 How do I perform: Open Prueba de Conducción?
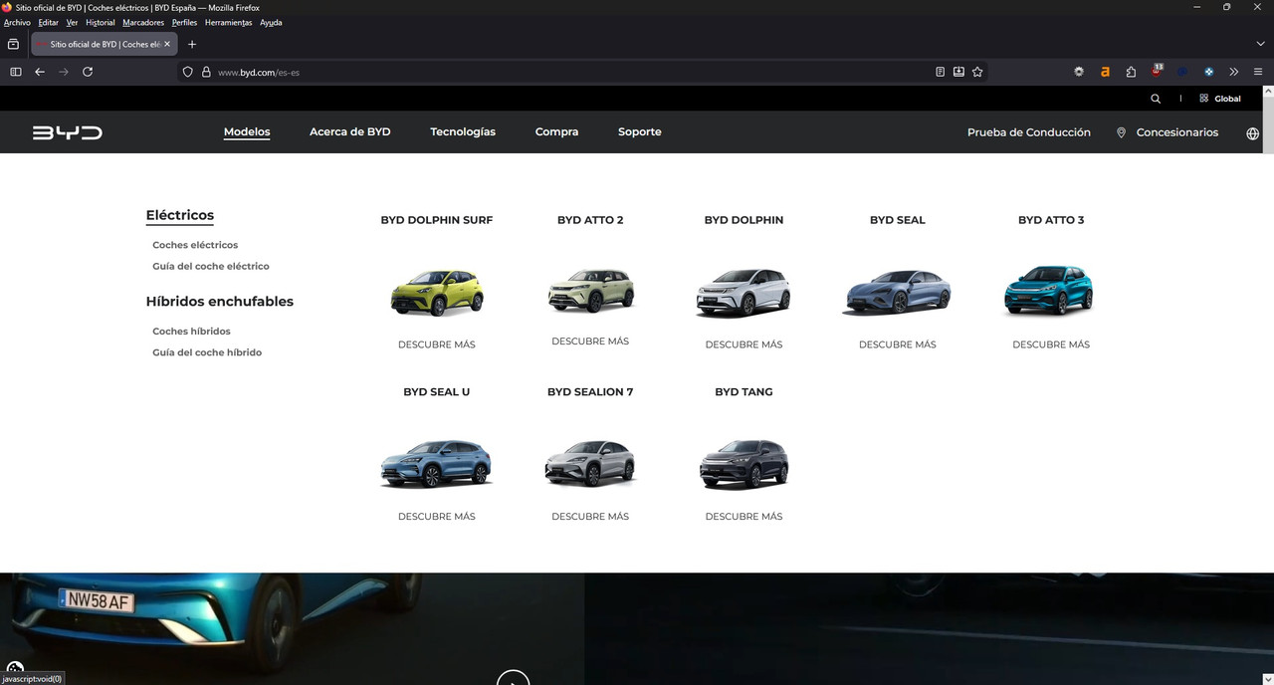(x=1029, y=132)
